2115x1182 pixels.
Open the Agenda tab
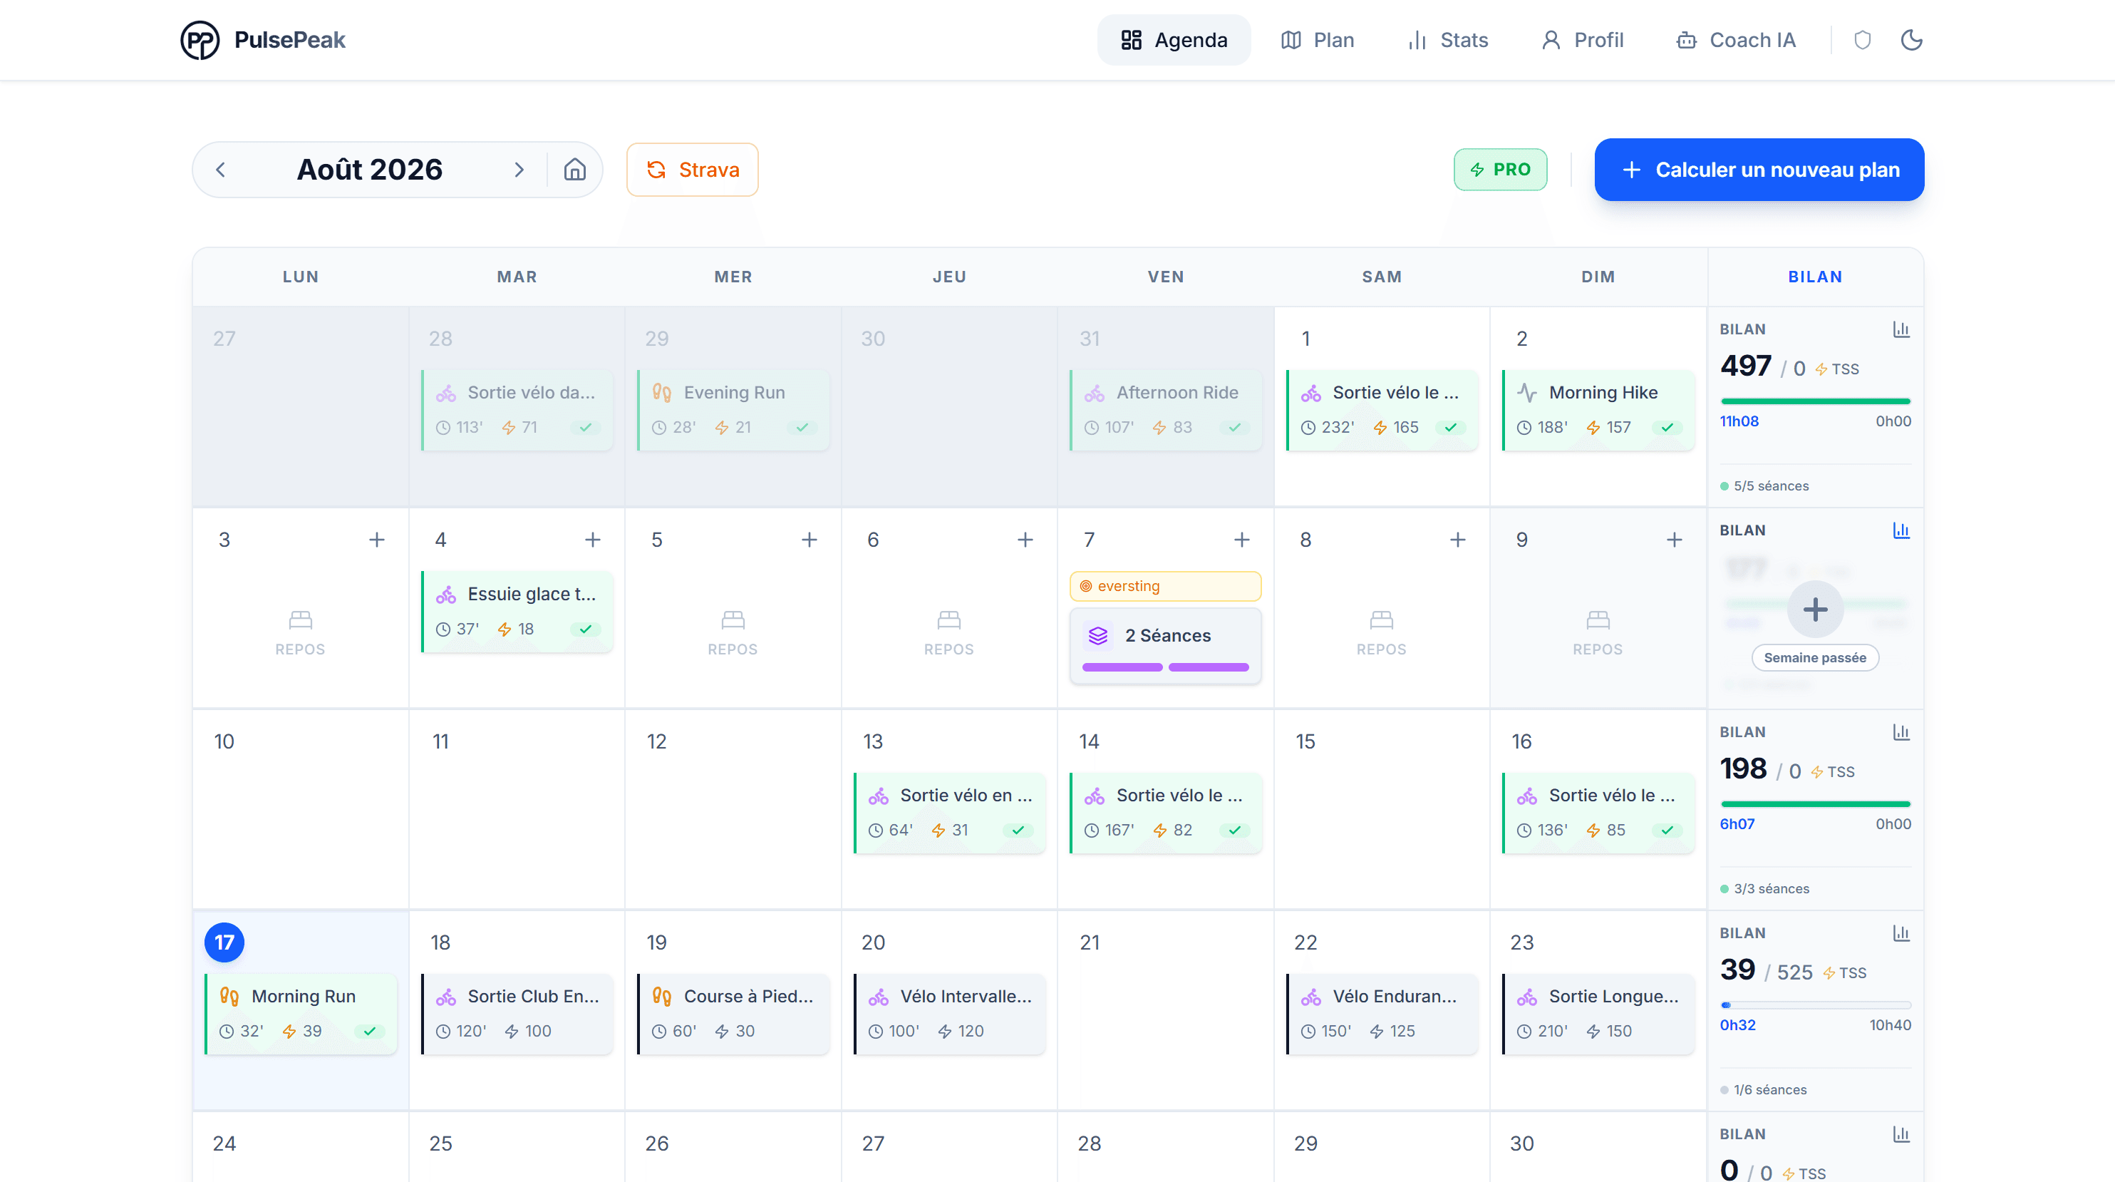[1173, 40]
